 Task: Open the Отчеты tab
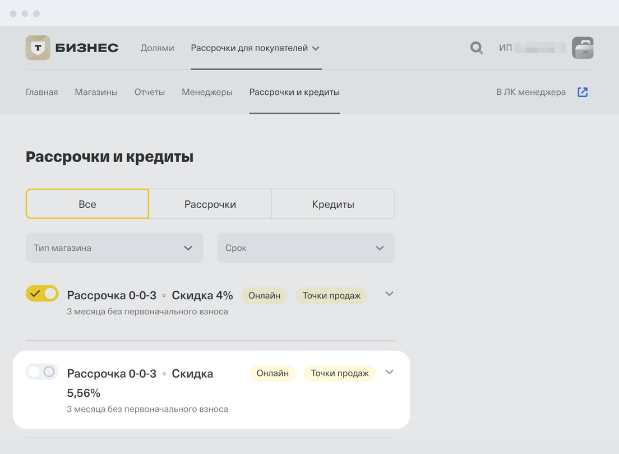(150, 92)
